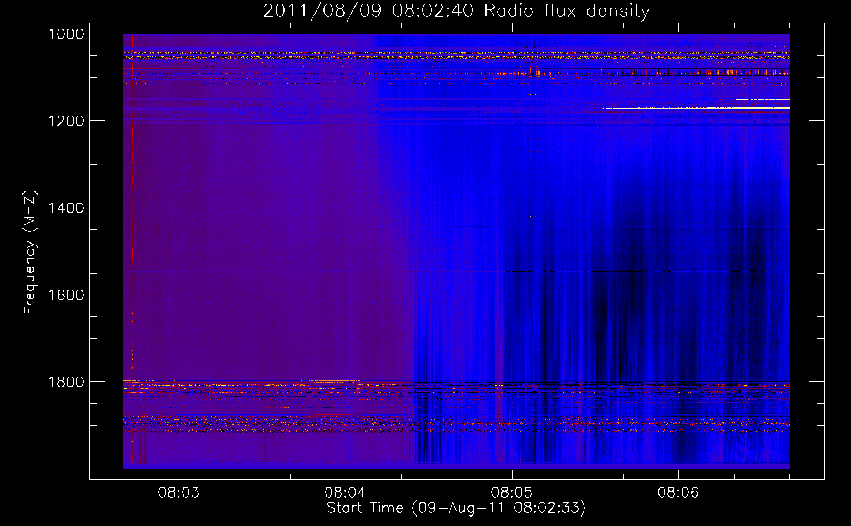Click the 1200 frequency tick label

click(x=66, y=121)
